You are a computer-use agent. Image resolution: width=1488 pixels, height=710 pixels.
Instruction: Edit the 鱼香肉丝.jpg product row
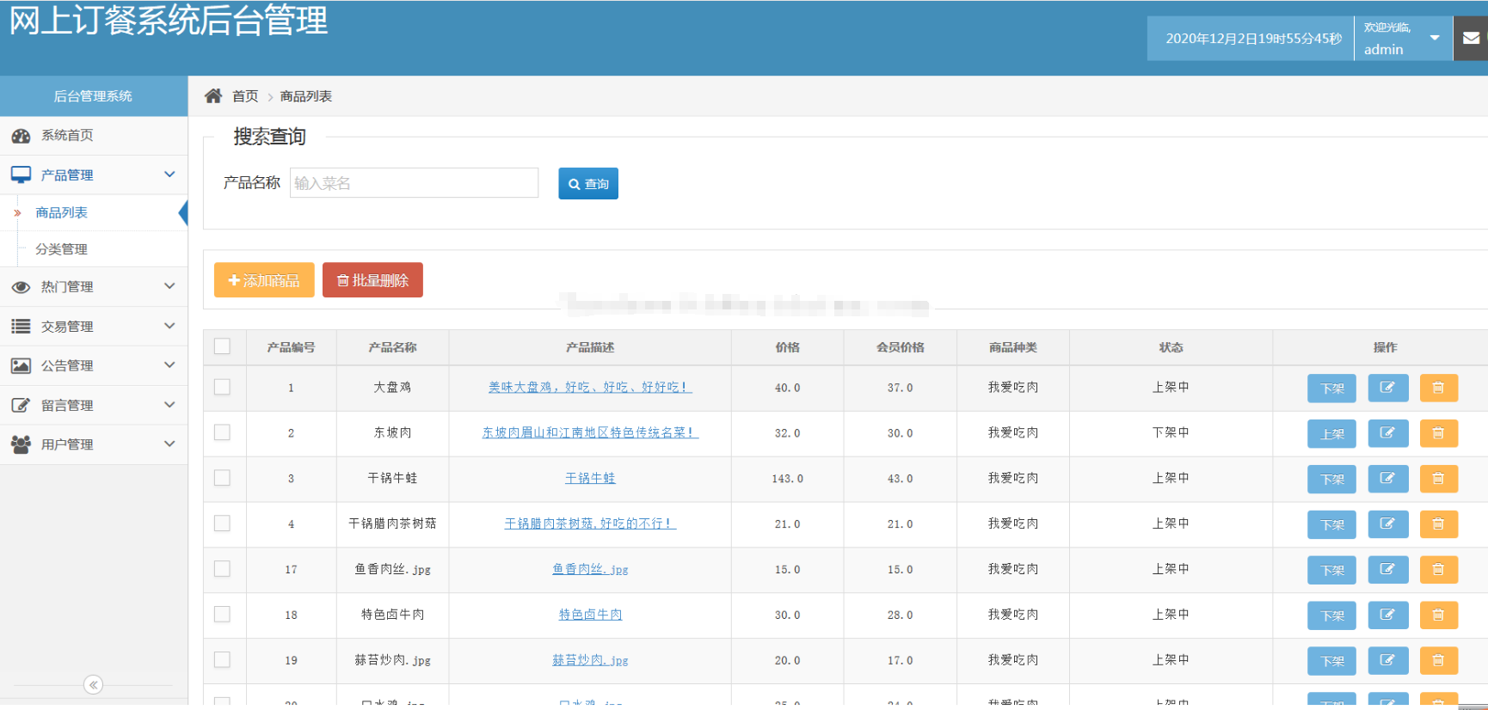[x=1387, y=570]
